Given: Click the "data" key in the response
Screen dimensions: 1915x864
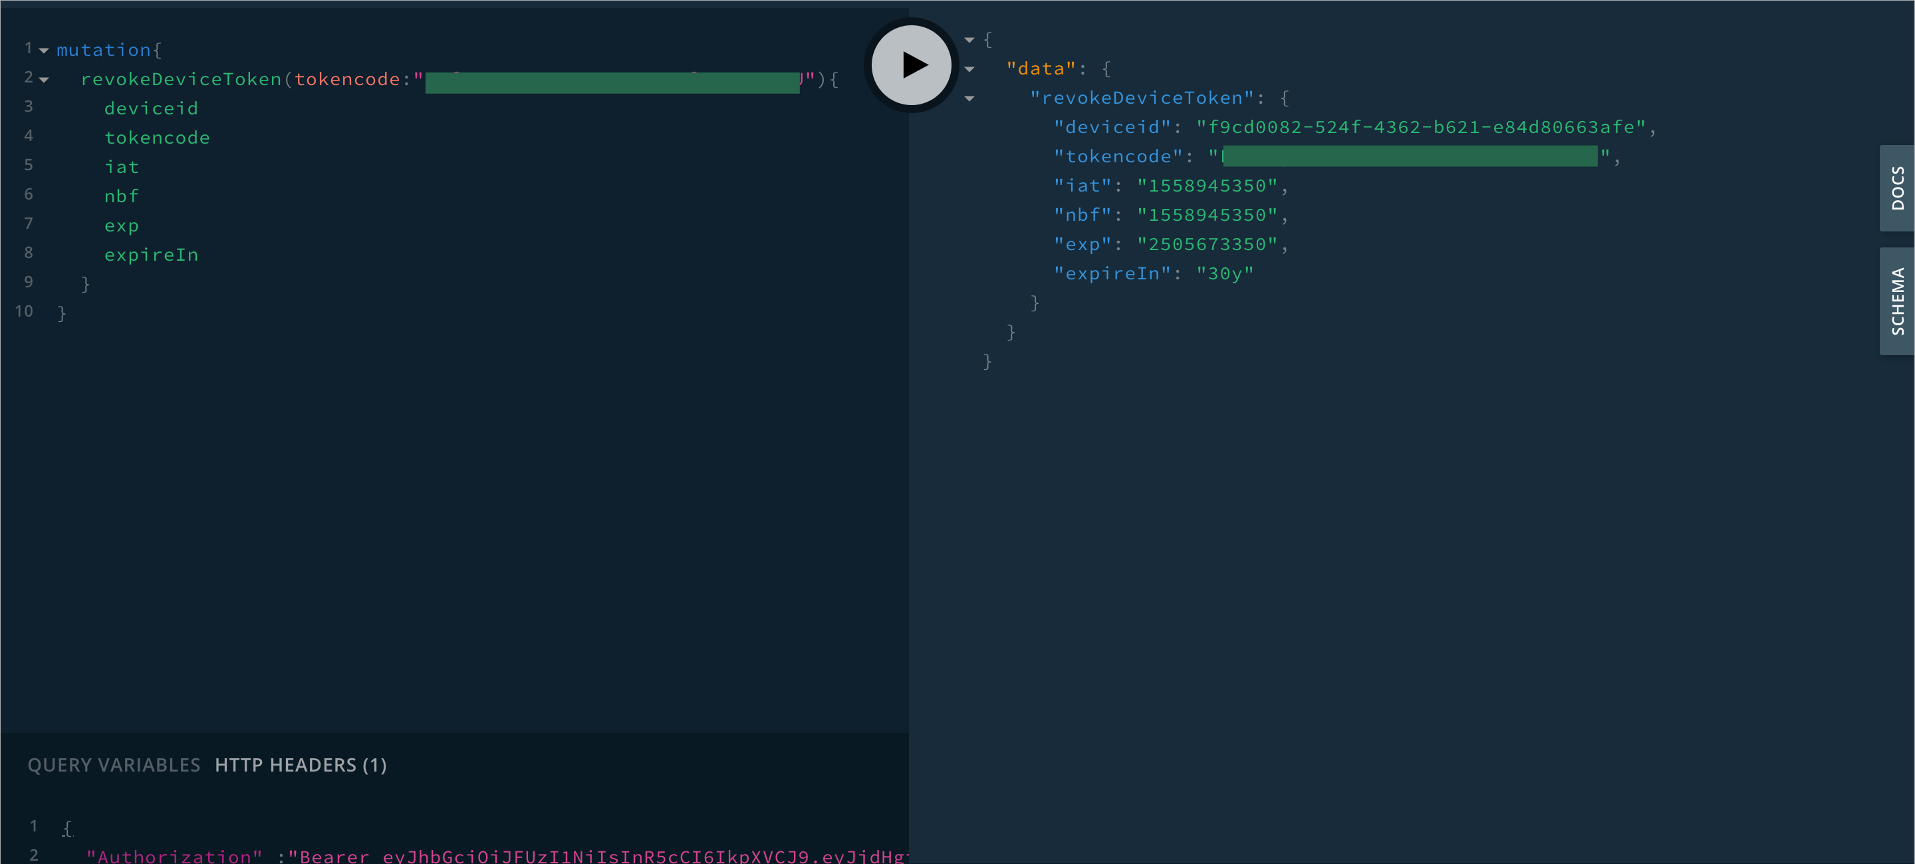Looking at the screenshot, I should point(1041,69).
